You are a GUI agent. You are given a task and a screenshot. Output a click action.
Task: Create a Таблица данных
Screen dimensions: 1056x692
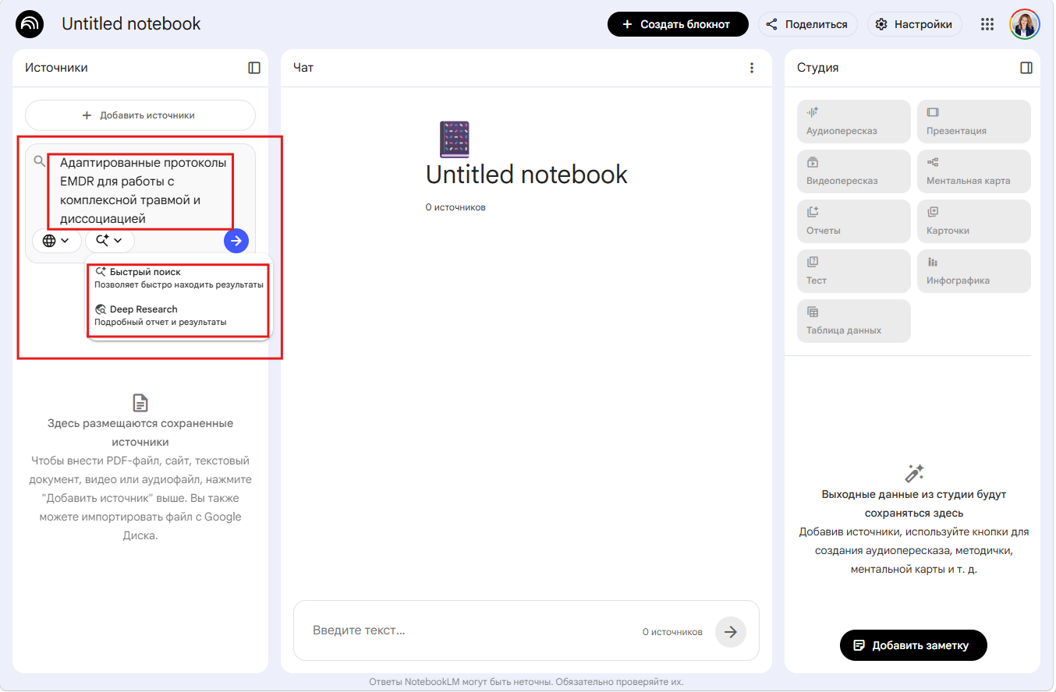[854, 321]
